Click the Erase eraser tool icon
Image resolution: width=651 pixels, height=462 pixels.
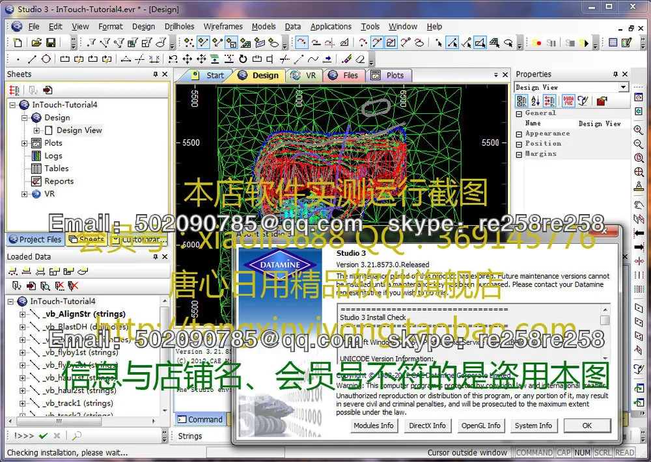(361, 59)
